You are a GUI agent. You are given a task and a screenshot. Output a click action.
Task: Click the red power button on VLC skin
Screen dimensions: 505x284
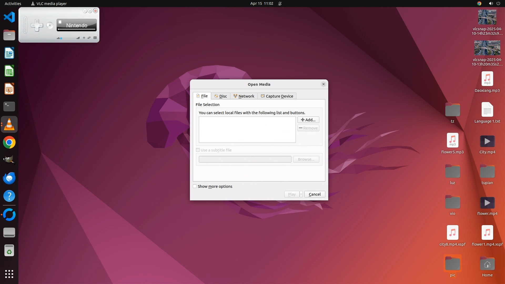click(x=95, y=11)
